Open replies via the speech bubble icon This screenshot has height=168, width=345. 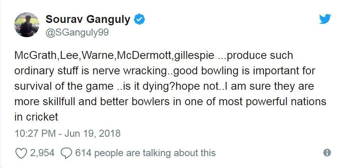(66, 153)
